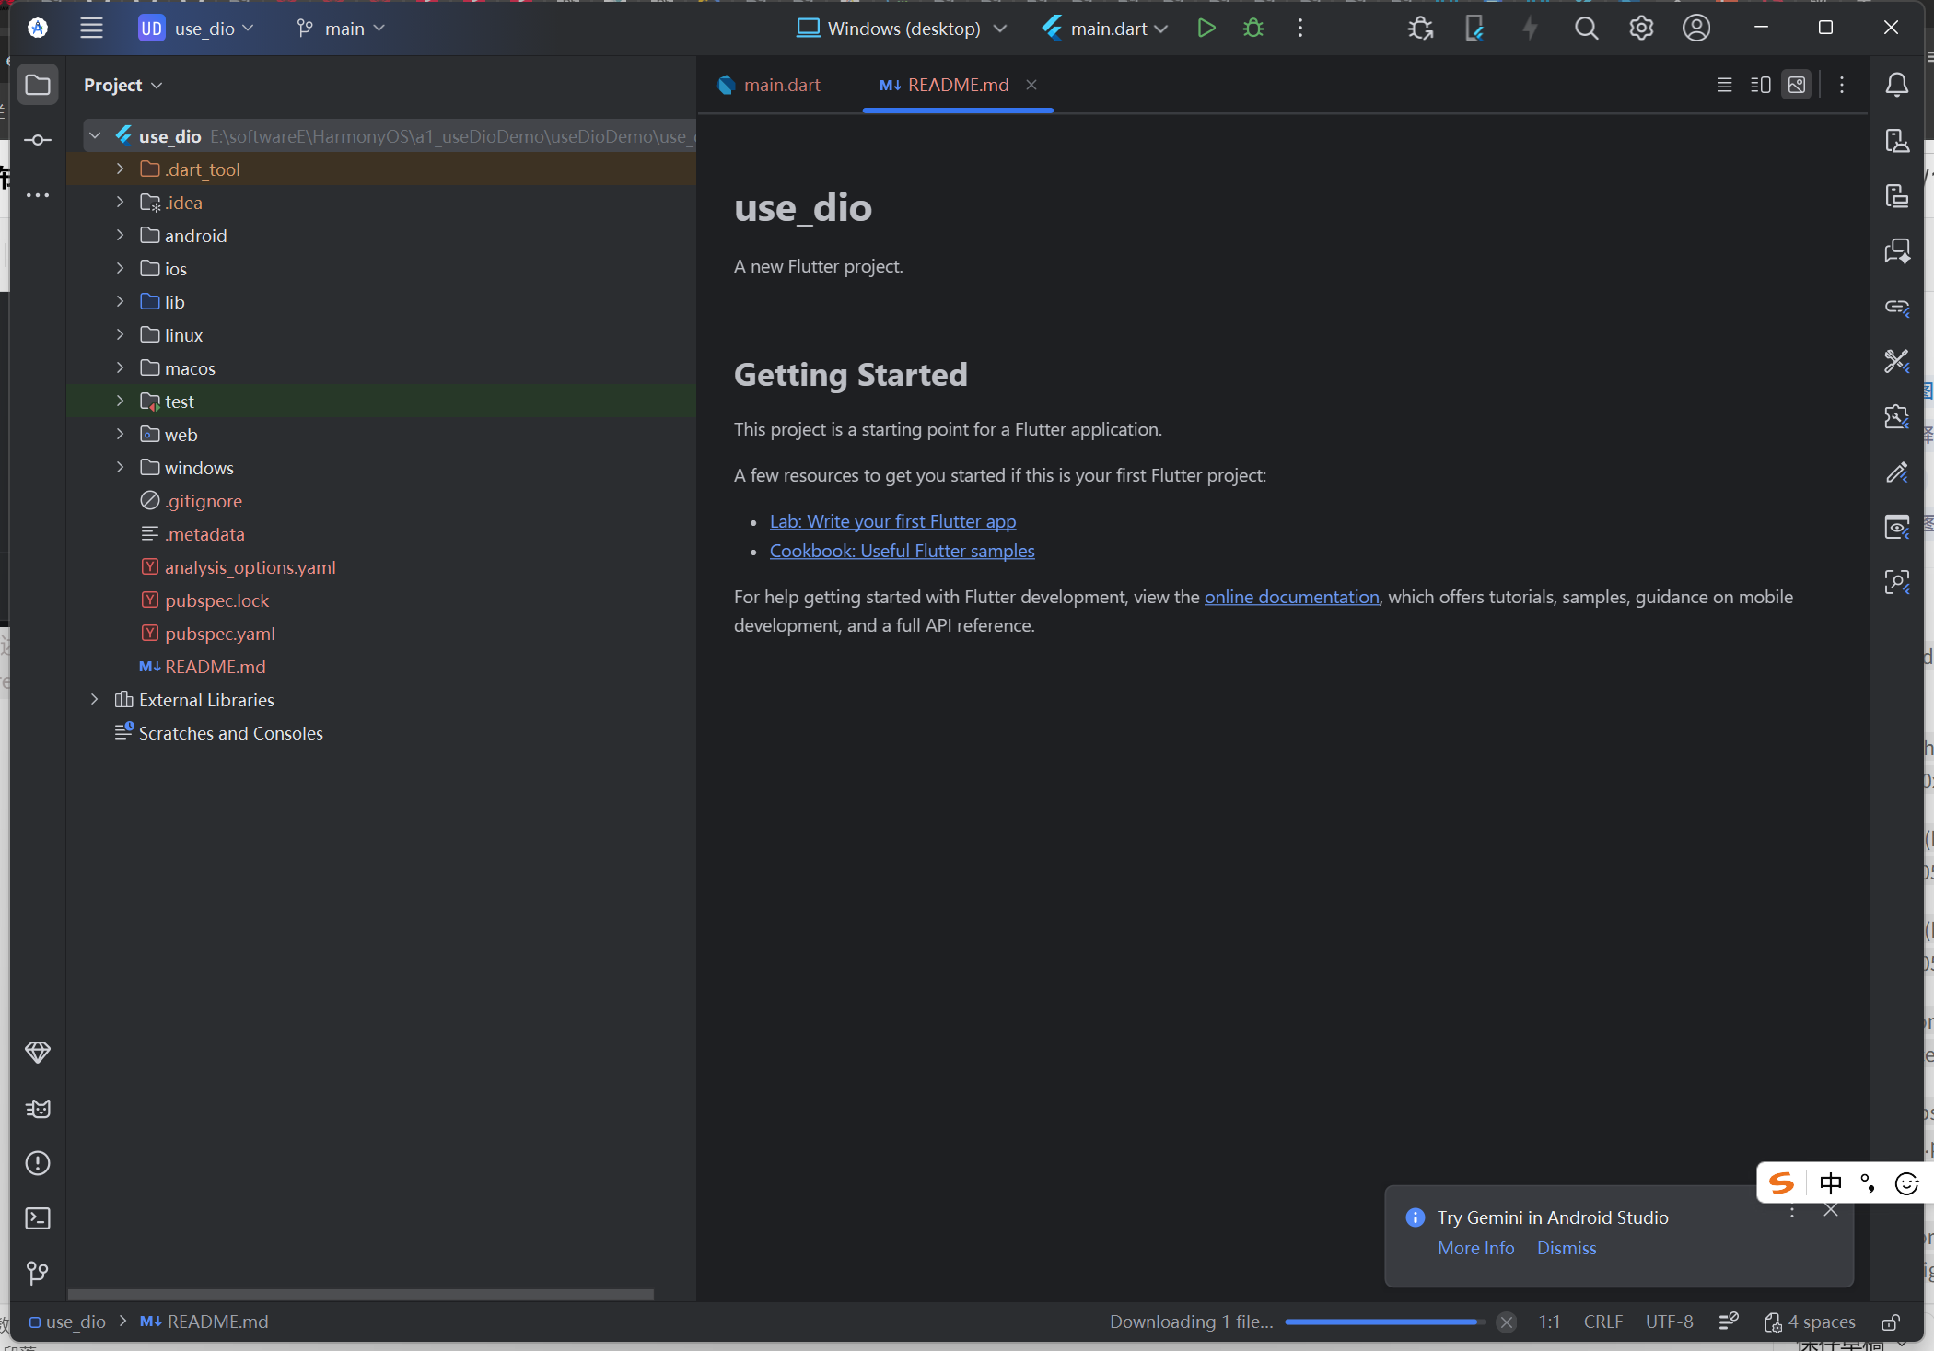
Task: Open the Windows (desktop) device dropdown
Action: point(903,29)
